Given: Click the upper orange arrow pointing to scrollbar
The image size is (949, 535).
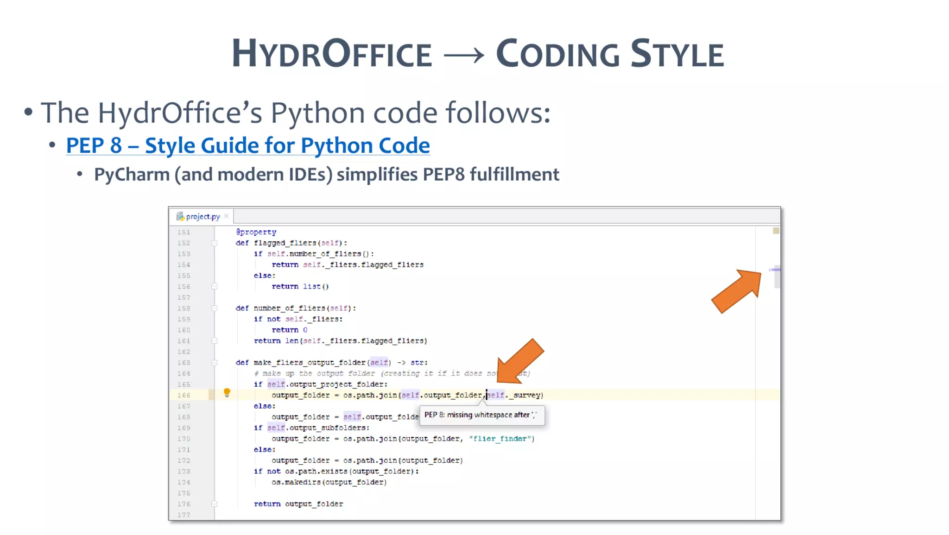Looking at the screenshot, I should (737, 290).
